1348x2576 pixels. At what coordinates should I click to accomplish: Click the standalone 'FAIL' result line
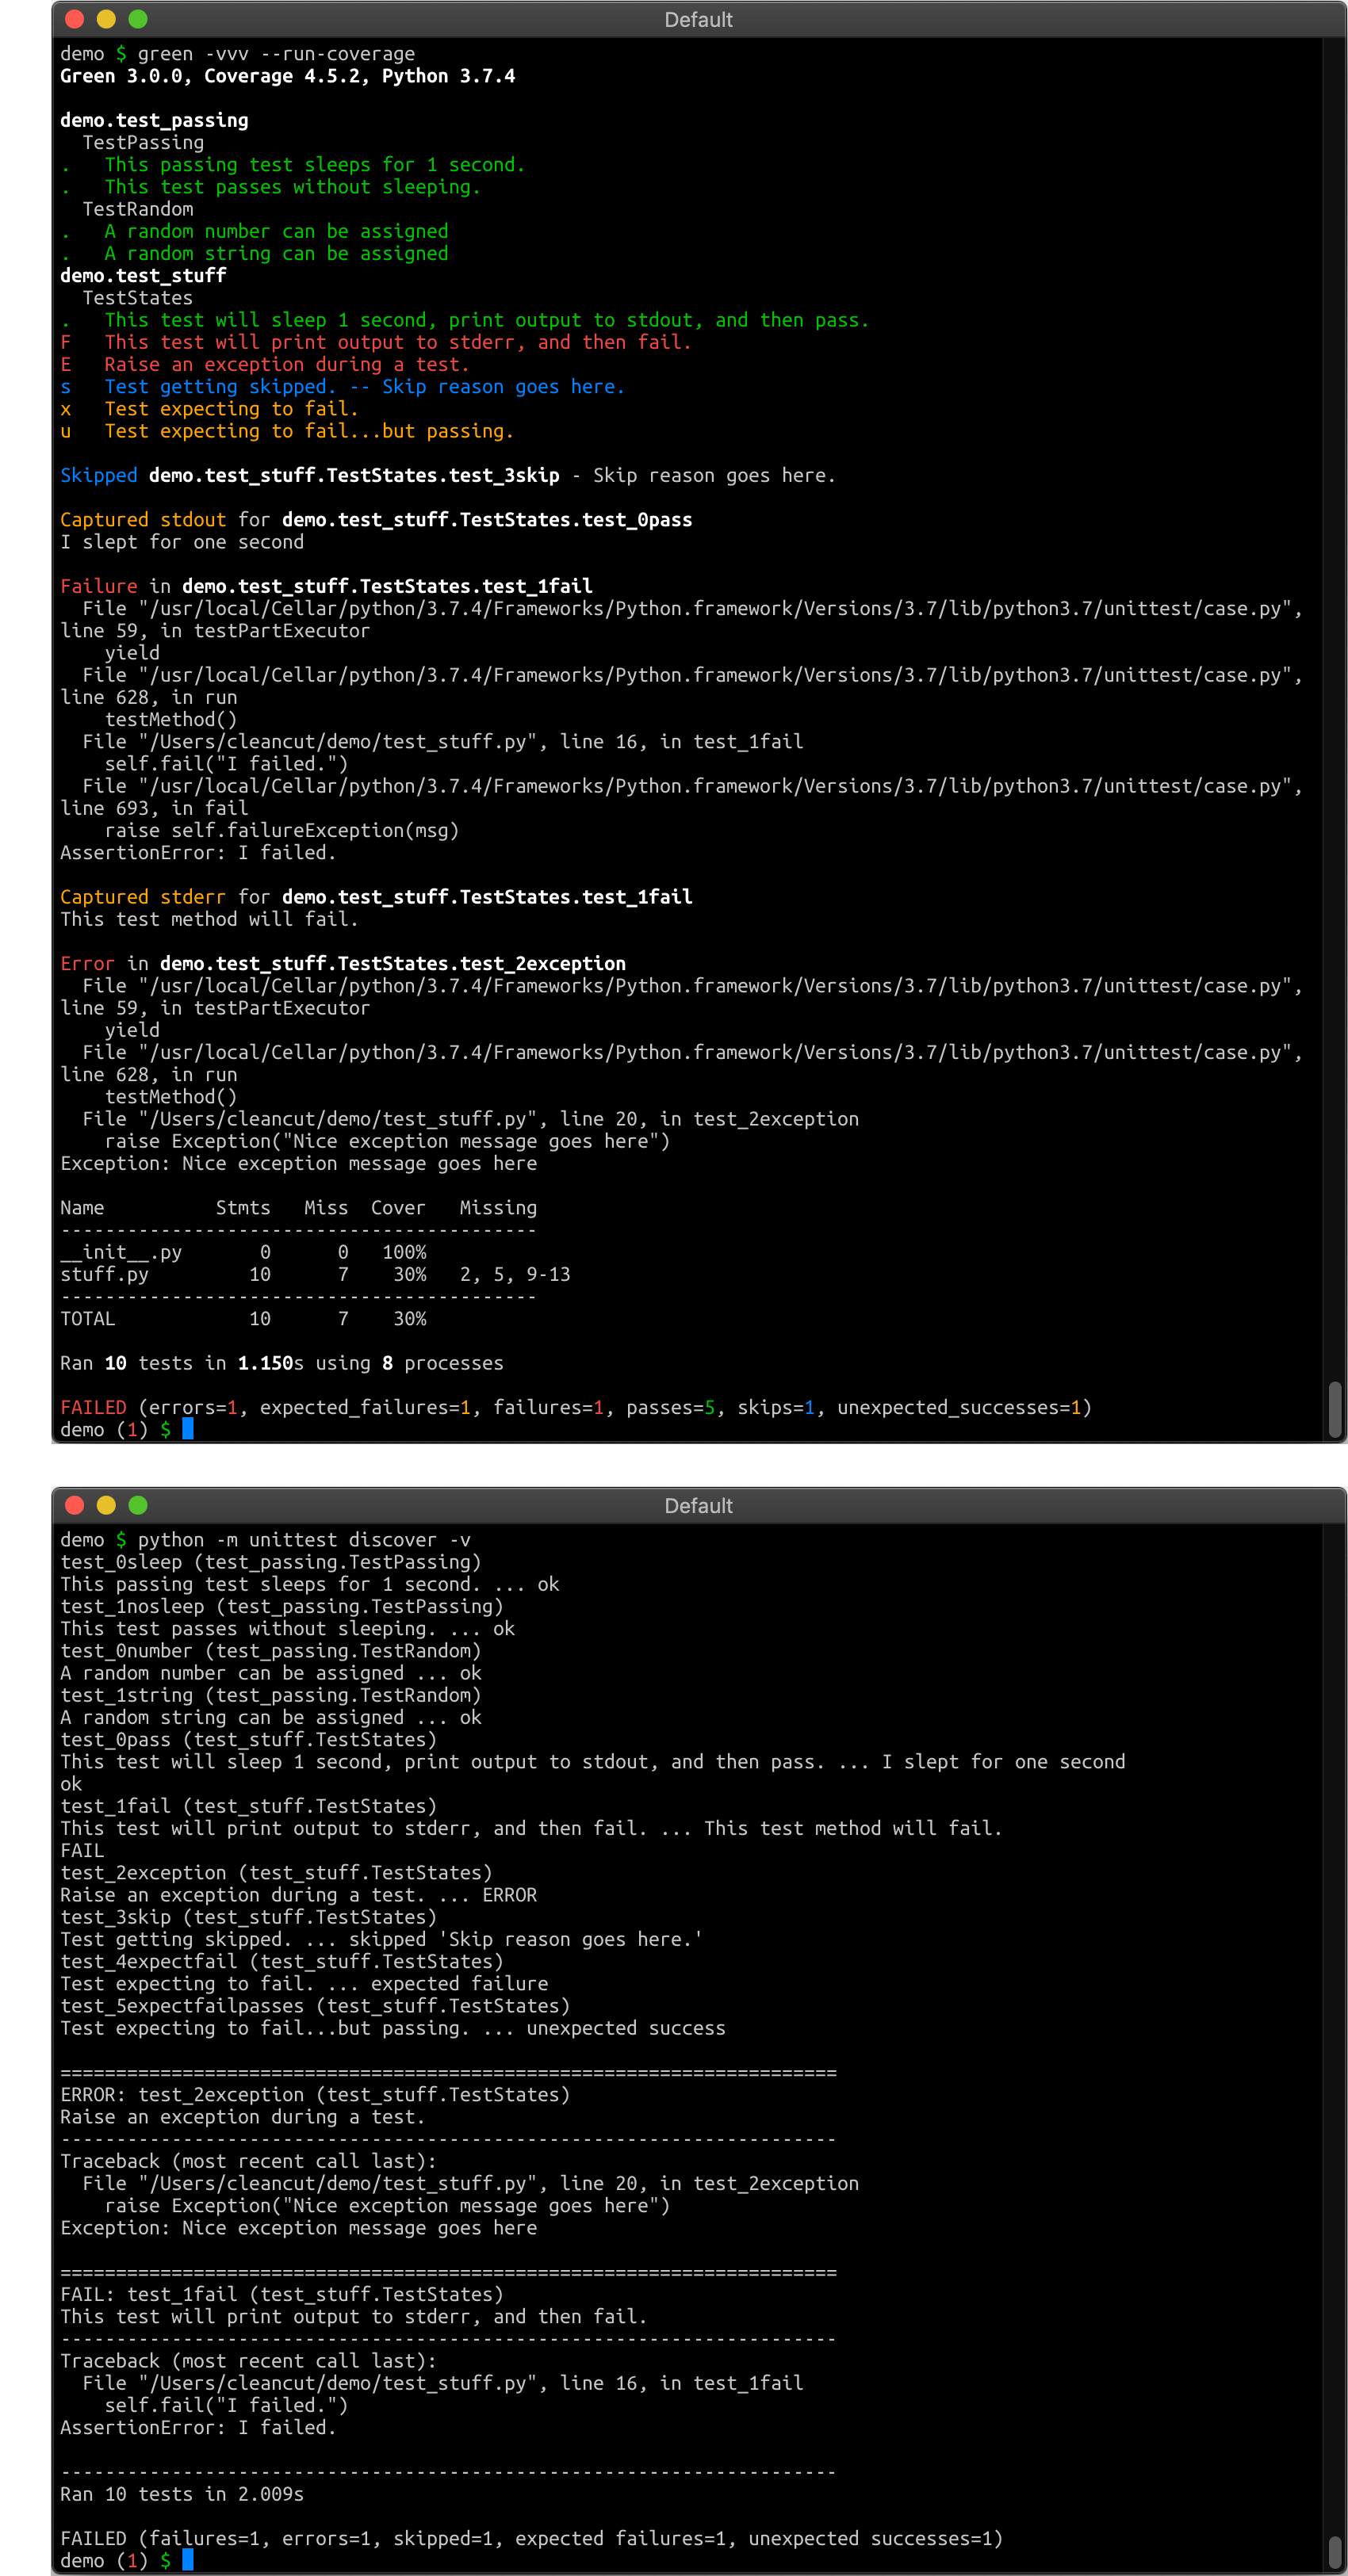(82, 1850)
